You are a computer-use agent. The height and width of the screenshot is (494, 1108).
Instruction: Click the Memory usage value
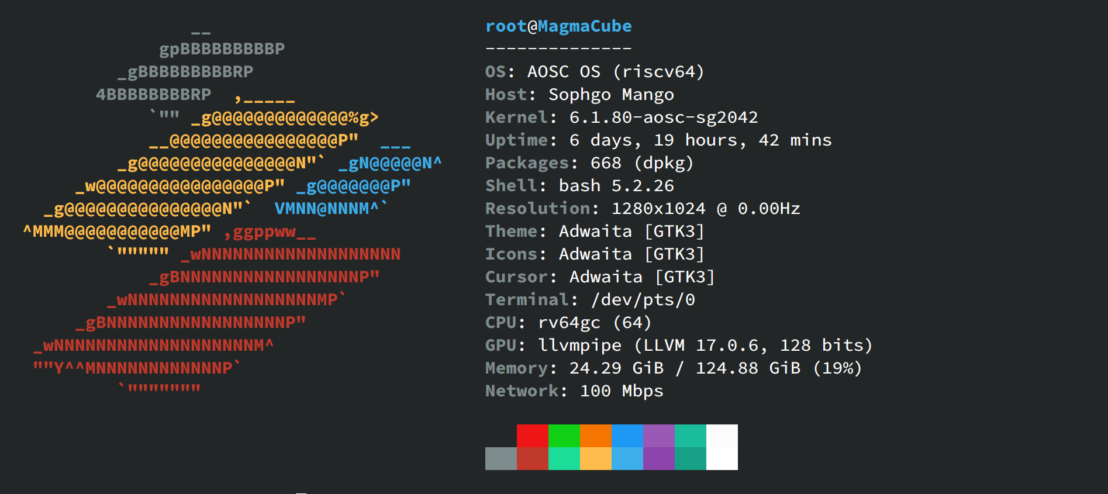point(715,368)
